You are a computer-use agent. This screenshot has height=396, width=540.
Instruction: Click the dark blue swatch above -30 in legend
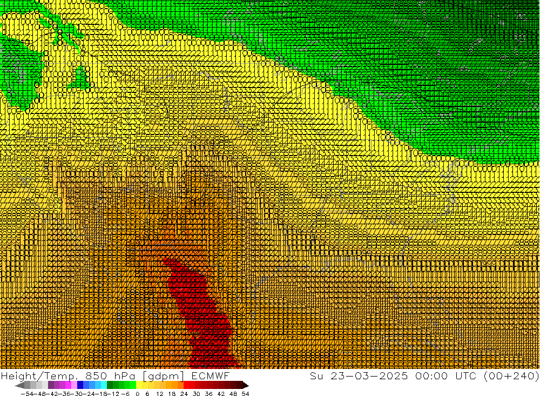[x=80, y=385]
